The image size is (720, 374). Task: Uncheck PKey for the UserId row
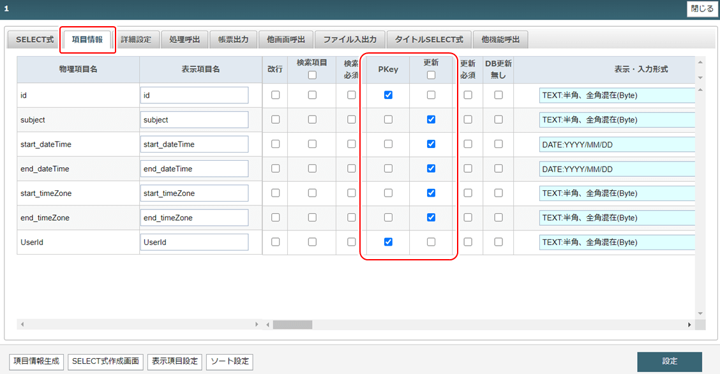pos(388,242)
